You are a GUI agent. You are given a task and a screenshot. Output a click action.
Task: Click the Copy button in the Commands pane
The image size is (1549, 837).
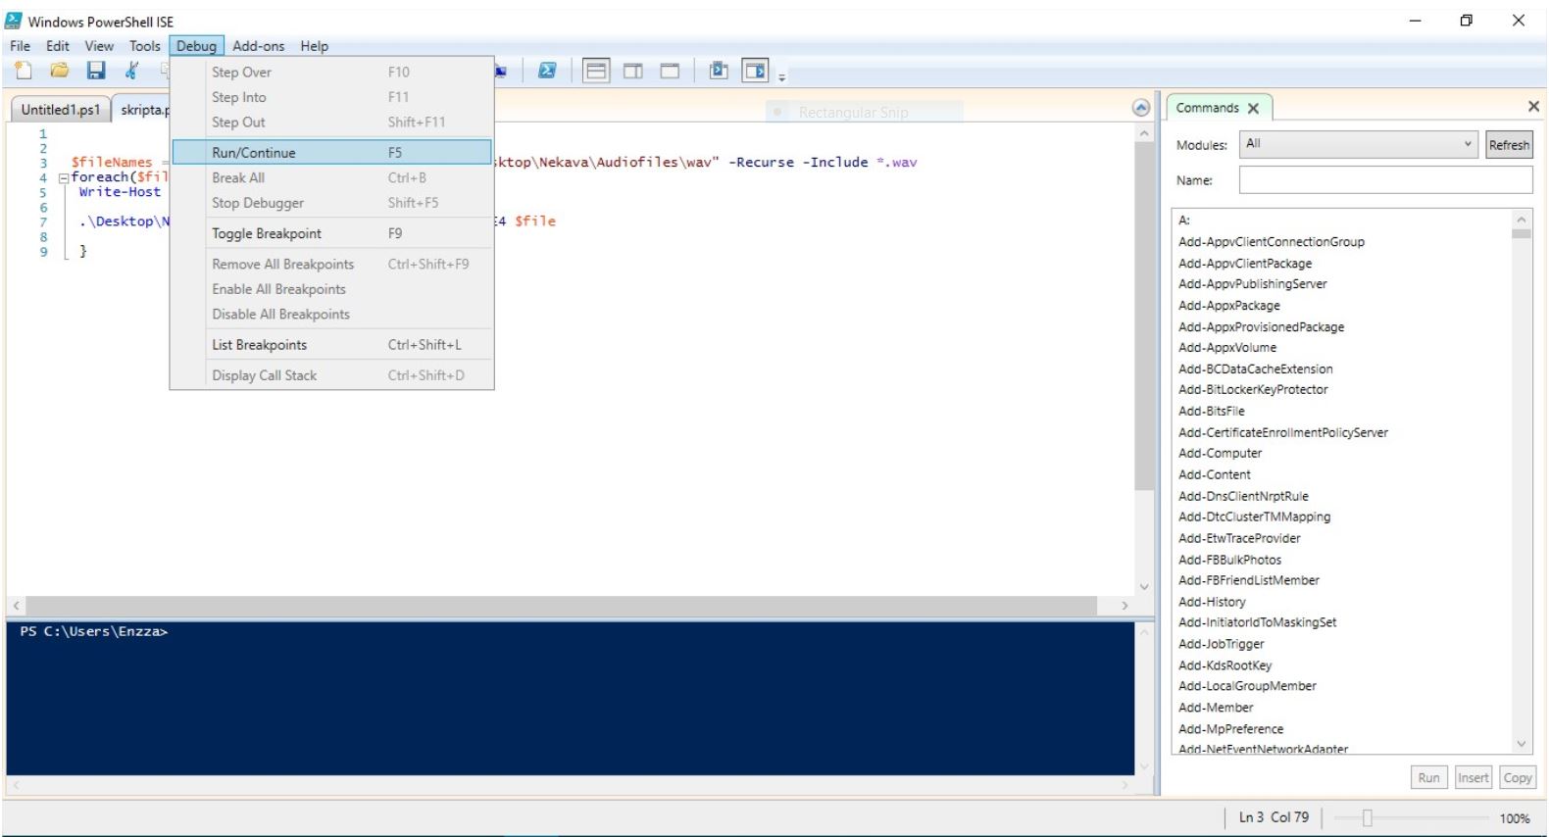click(1518, 777)
